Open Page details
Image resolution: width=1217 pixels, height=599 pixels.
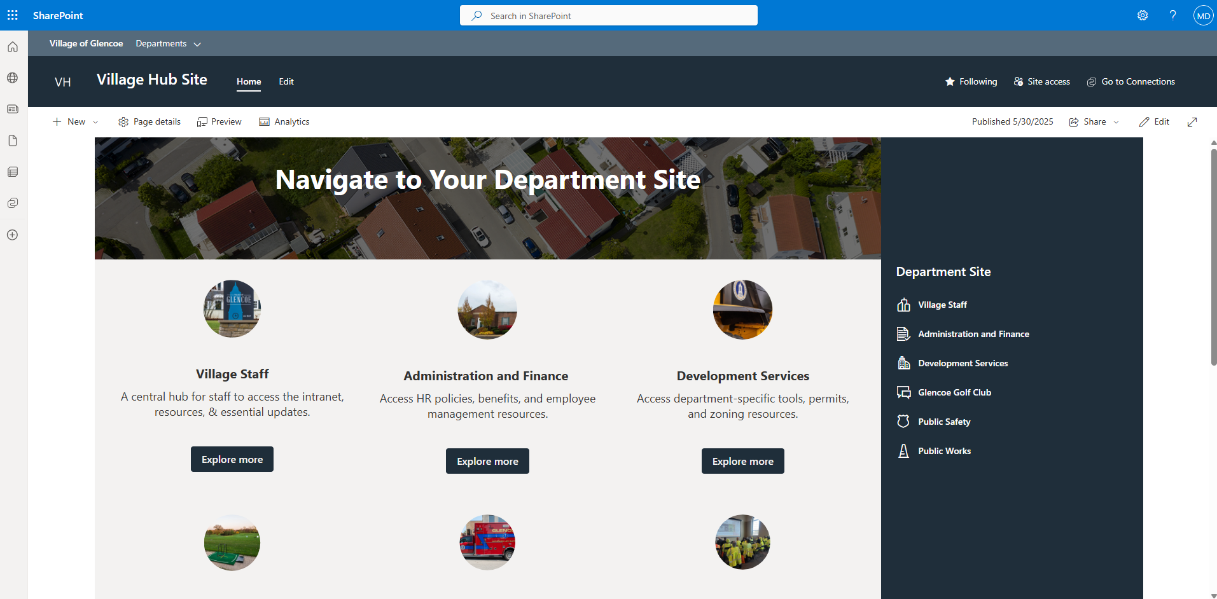(150, 122)
